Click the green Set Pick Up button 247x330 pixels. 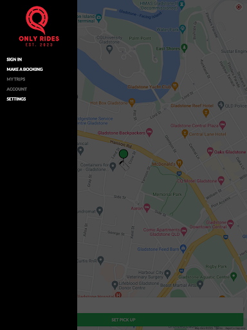pyautogui.click(x=160, y=320)
